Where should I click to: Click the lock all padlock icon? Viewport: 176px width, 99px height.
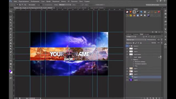click(141, 43)
